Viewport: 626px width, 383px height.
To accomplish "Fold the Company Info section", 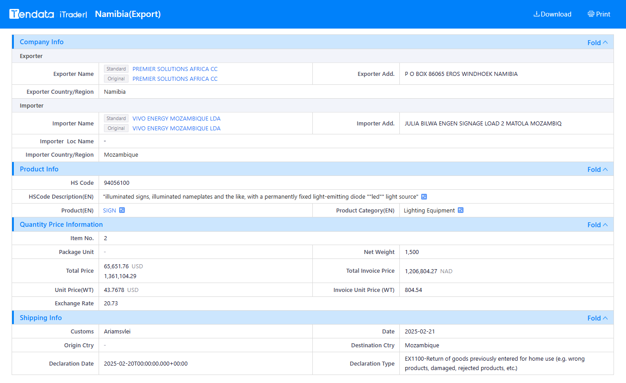I will tap(597, 42).
